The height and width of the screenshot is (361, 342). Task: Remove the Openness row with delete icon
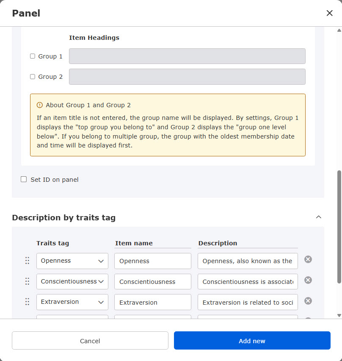[x=308, y=259]
